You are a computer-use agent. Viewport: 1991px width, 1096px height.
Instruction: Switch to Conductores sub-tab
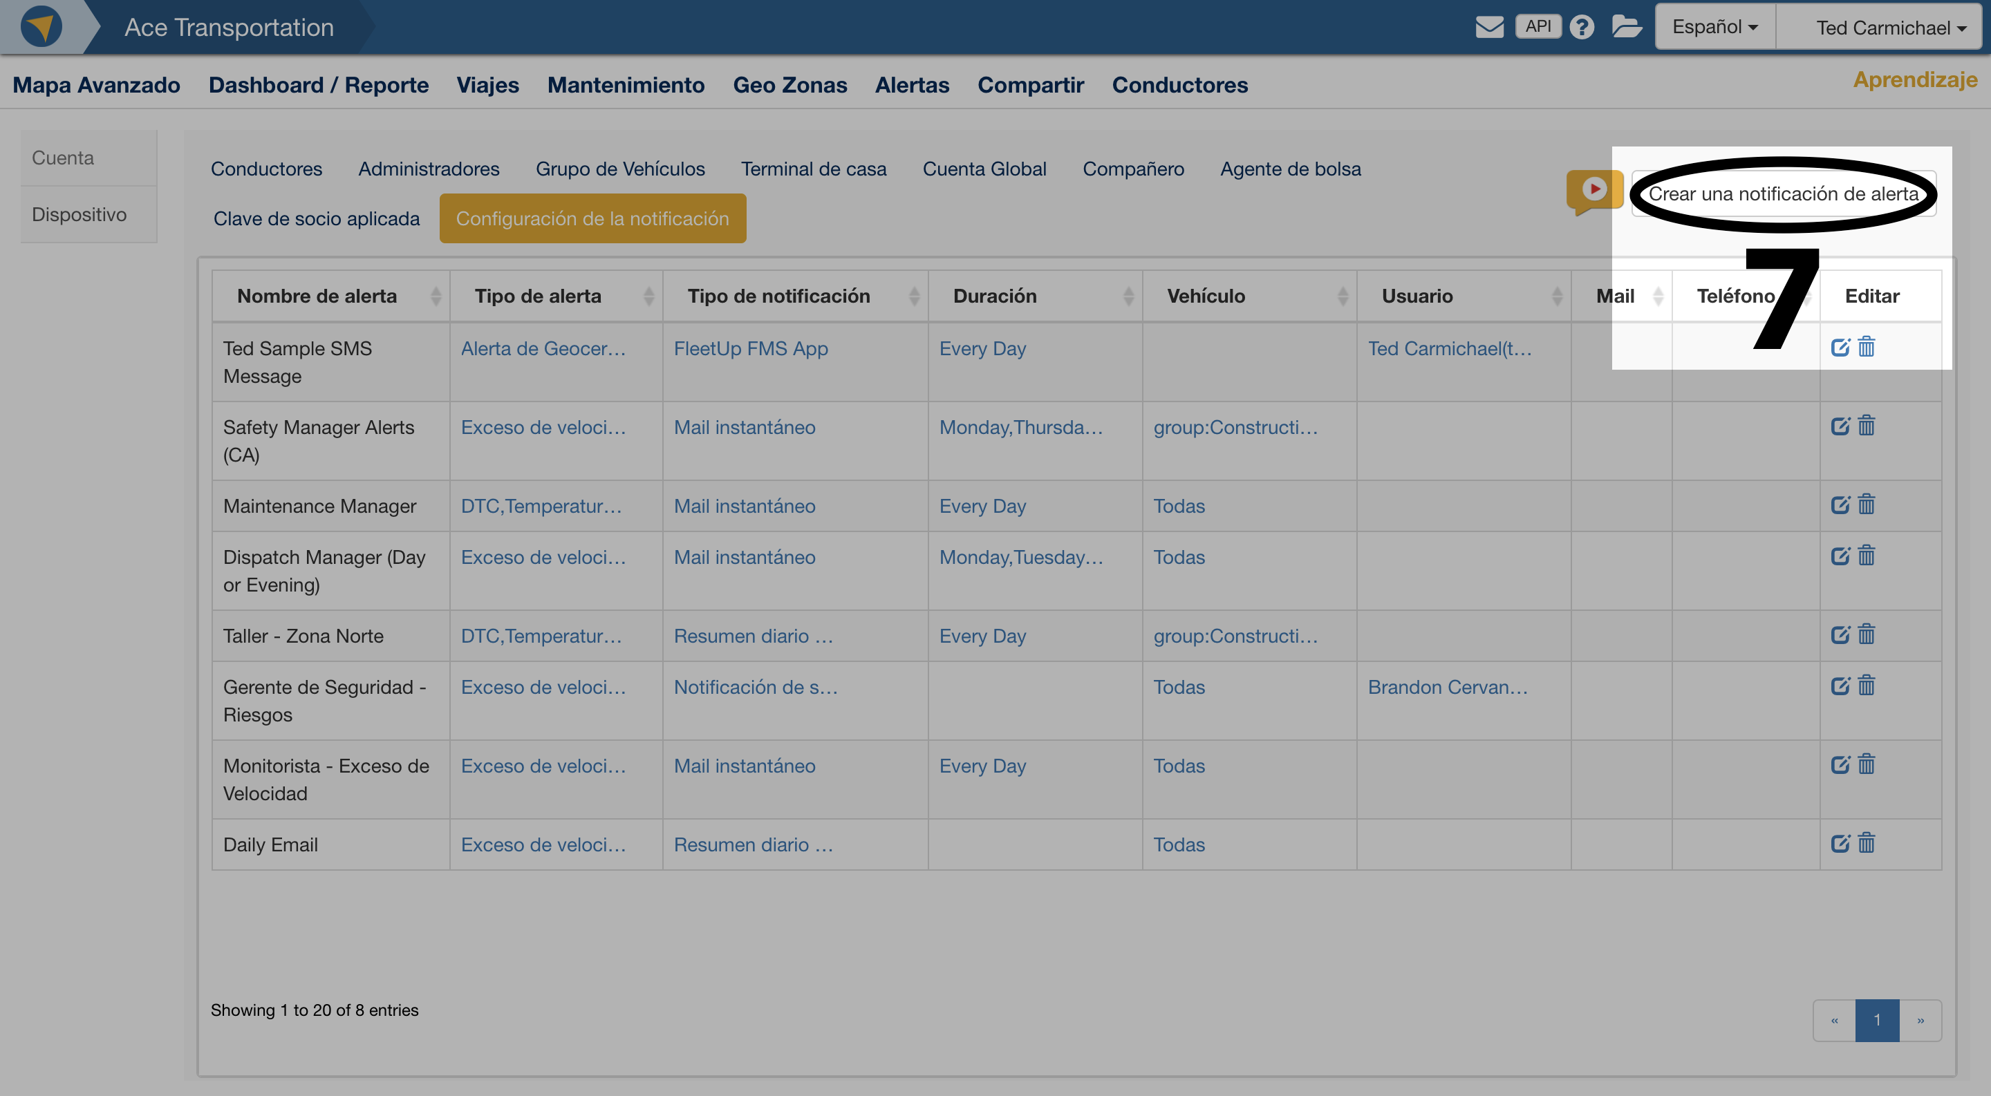(267, 169)
